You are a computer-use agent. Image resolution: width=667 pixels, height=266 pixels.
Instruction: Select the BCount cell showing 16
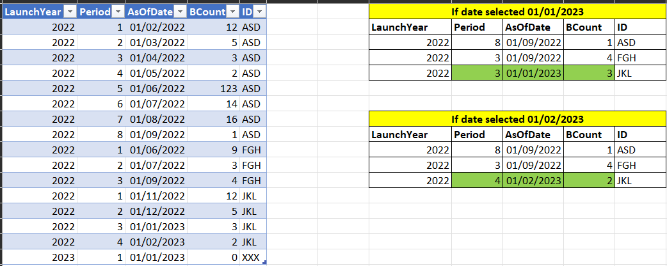[213, 119]
